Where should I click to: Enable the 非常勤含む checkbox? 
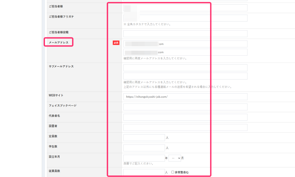click(173, 172)
